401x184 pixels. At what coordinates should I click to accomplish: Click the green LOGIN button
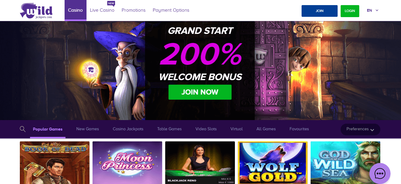[350, 11]
